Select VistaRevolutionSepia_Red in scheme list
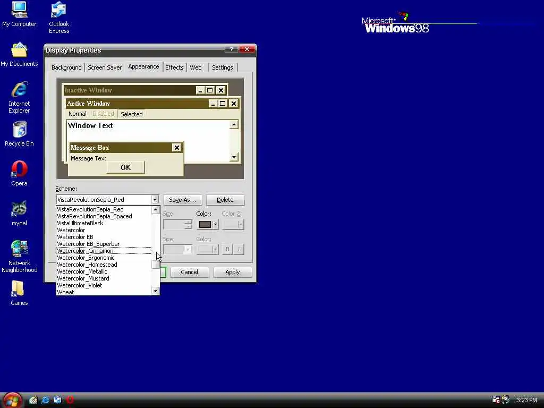 click(x=104, y=209)
